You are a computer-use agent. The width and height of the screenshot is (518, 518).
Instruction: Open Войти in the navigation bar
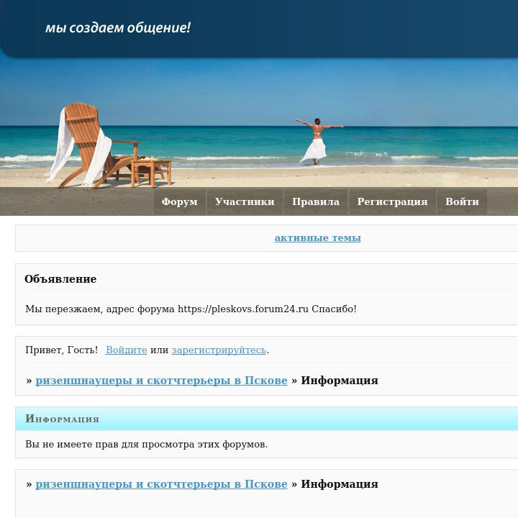coord(462,201)
